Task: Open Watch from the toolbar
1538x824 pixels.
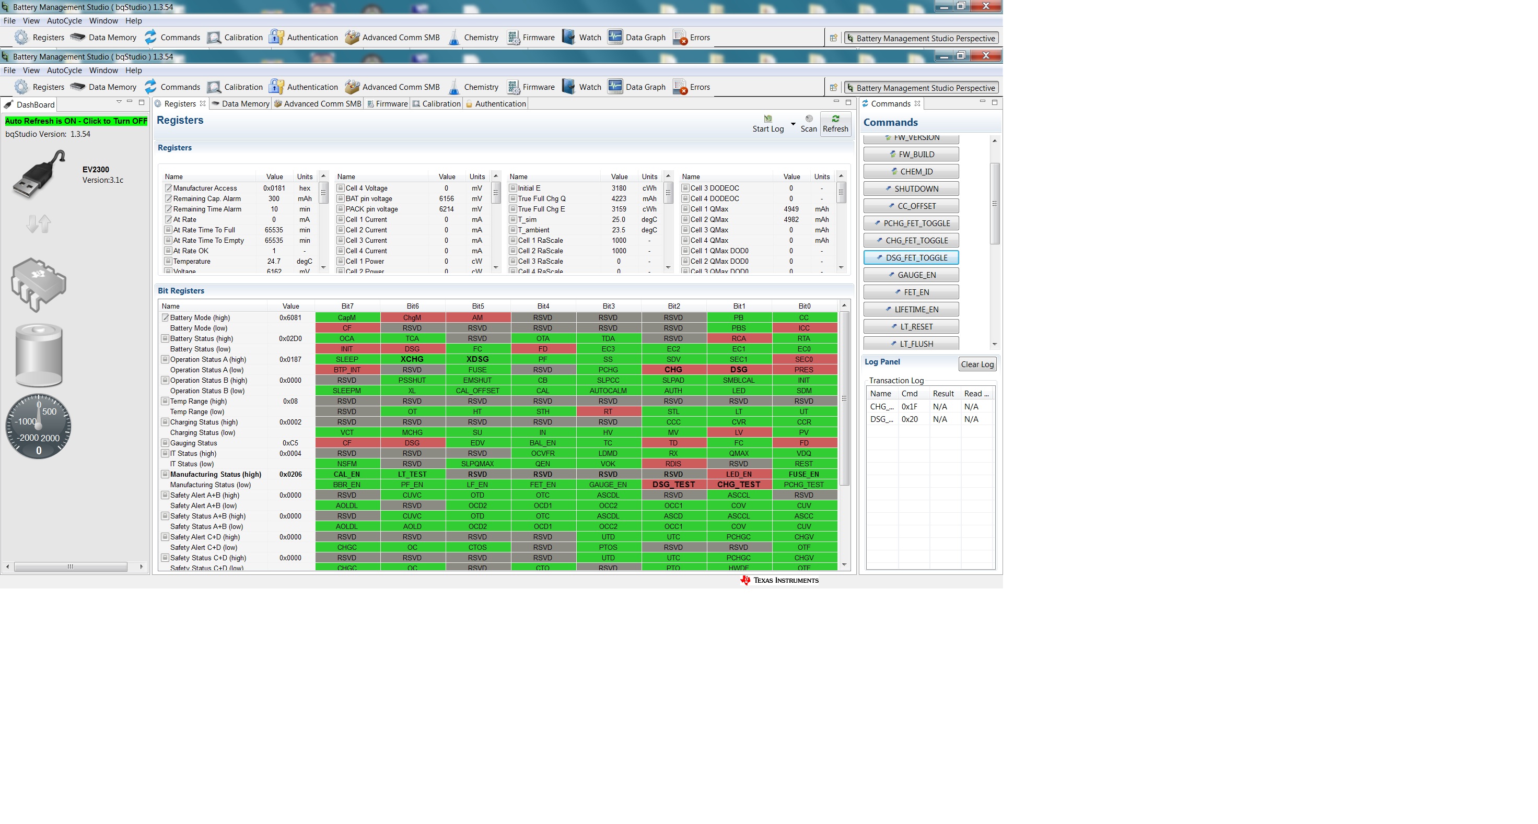Action: coord(568,87)
